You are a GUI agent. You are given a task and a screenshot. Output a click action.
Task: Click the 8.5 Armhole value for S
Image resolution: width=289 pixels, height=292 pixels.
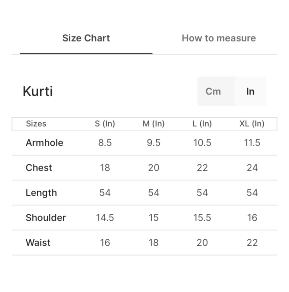click(105, 143)
